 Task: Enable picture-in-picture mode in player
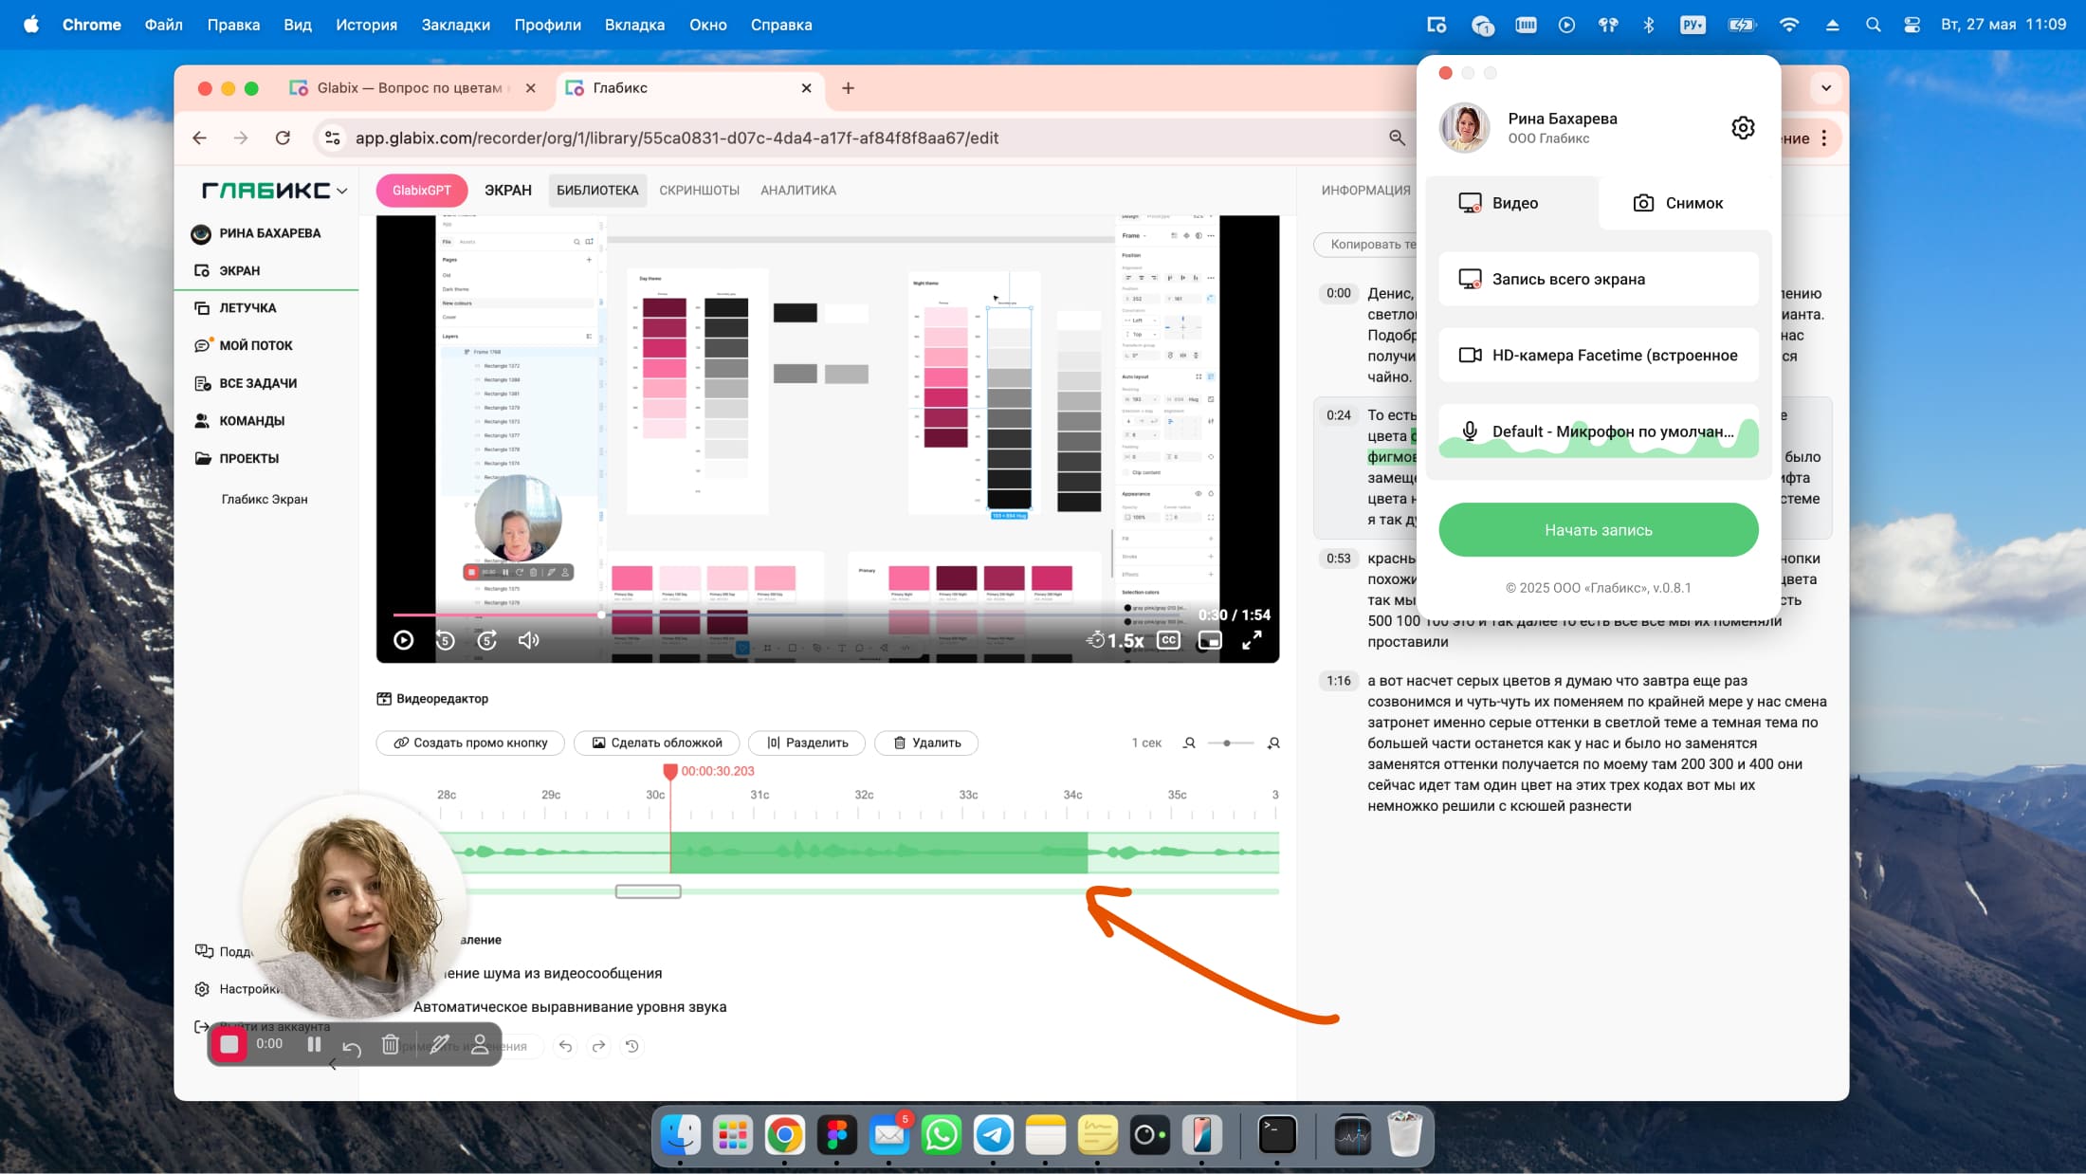(x=1210, y=640)
